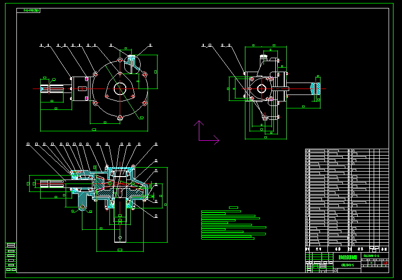Viewport: 402px width, 280px height.
Task: Select the hatched shaft end in the right view
Action: click(x=316, y=89)
